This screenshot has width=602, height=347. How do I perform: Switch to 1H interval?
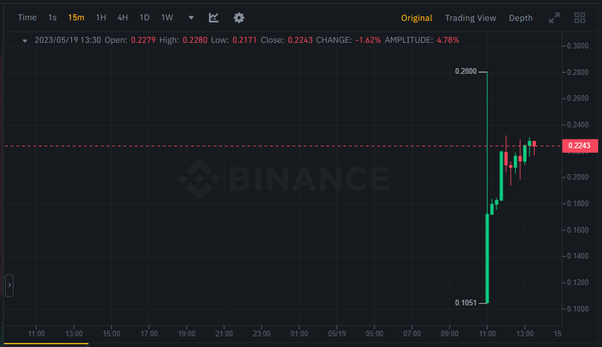point(101,17)
